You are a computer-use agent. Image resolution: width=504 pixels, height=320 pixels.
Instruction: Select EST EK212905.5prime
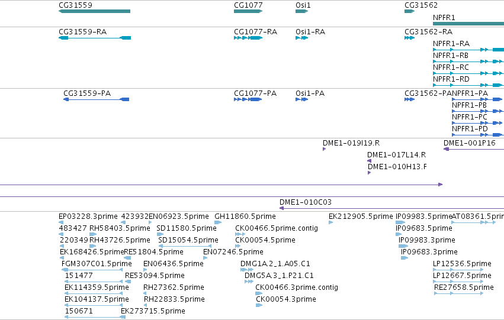330,222
